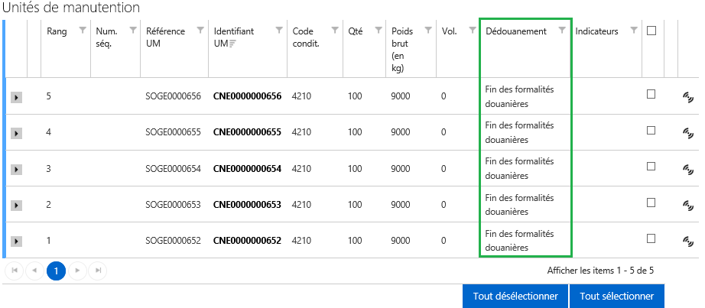Click signal icon for row CNE0000000655

click(x=688, y=132)
